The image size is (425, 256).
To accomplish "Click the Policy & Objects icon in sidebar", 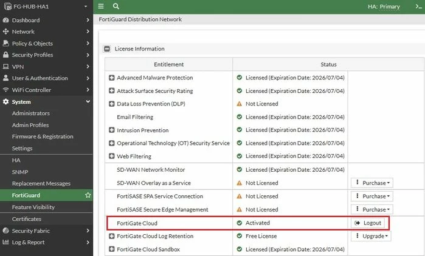I will 5,43.
